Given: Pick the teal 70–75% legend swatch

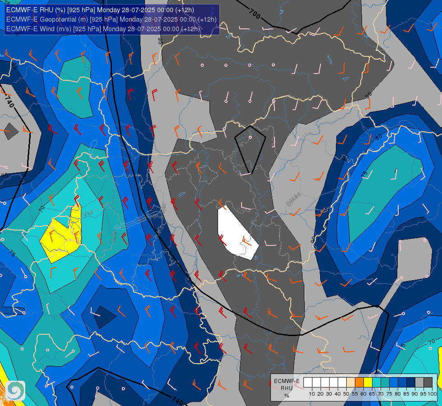Looking at the screenshot, I should coord(385,383).
